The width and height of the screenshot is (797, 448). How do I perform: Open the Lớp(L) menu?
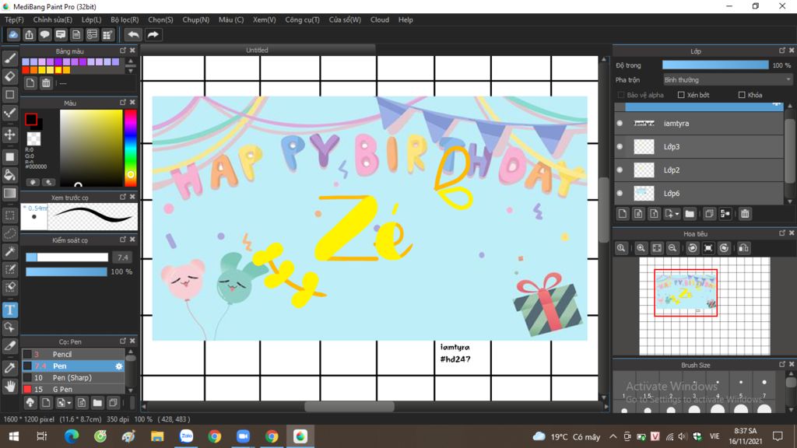pyautogui.click(x=92, y=19)
